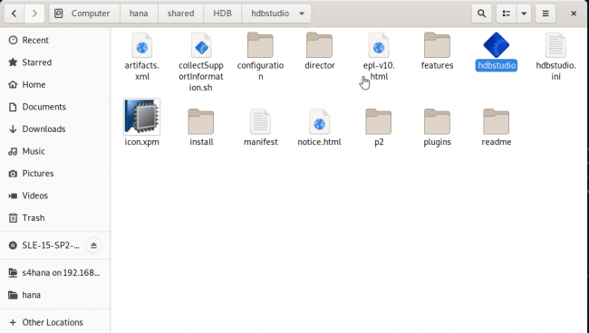Select the notice.html file icon
This screenshot has width=589, height=333.
click(319, 122)
